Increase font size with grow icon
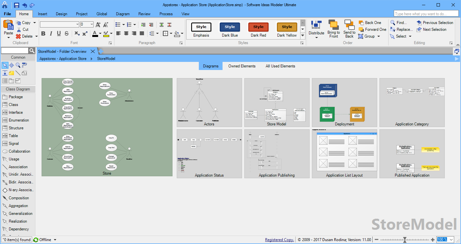This screenshot has height=244, width=461. (x=98, y=25)
